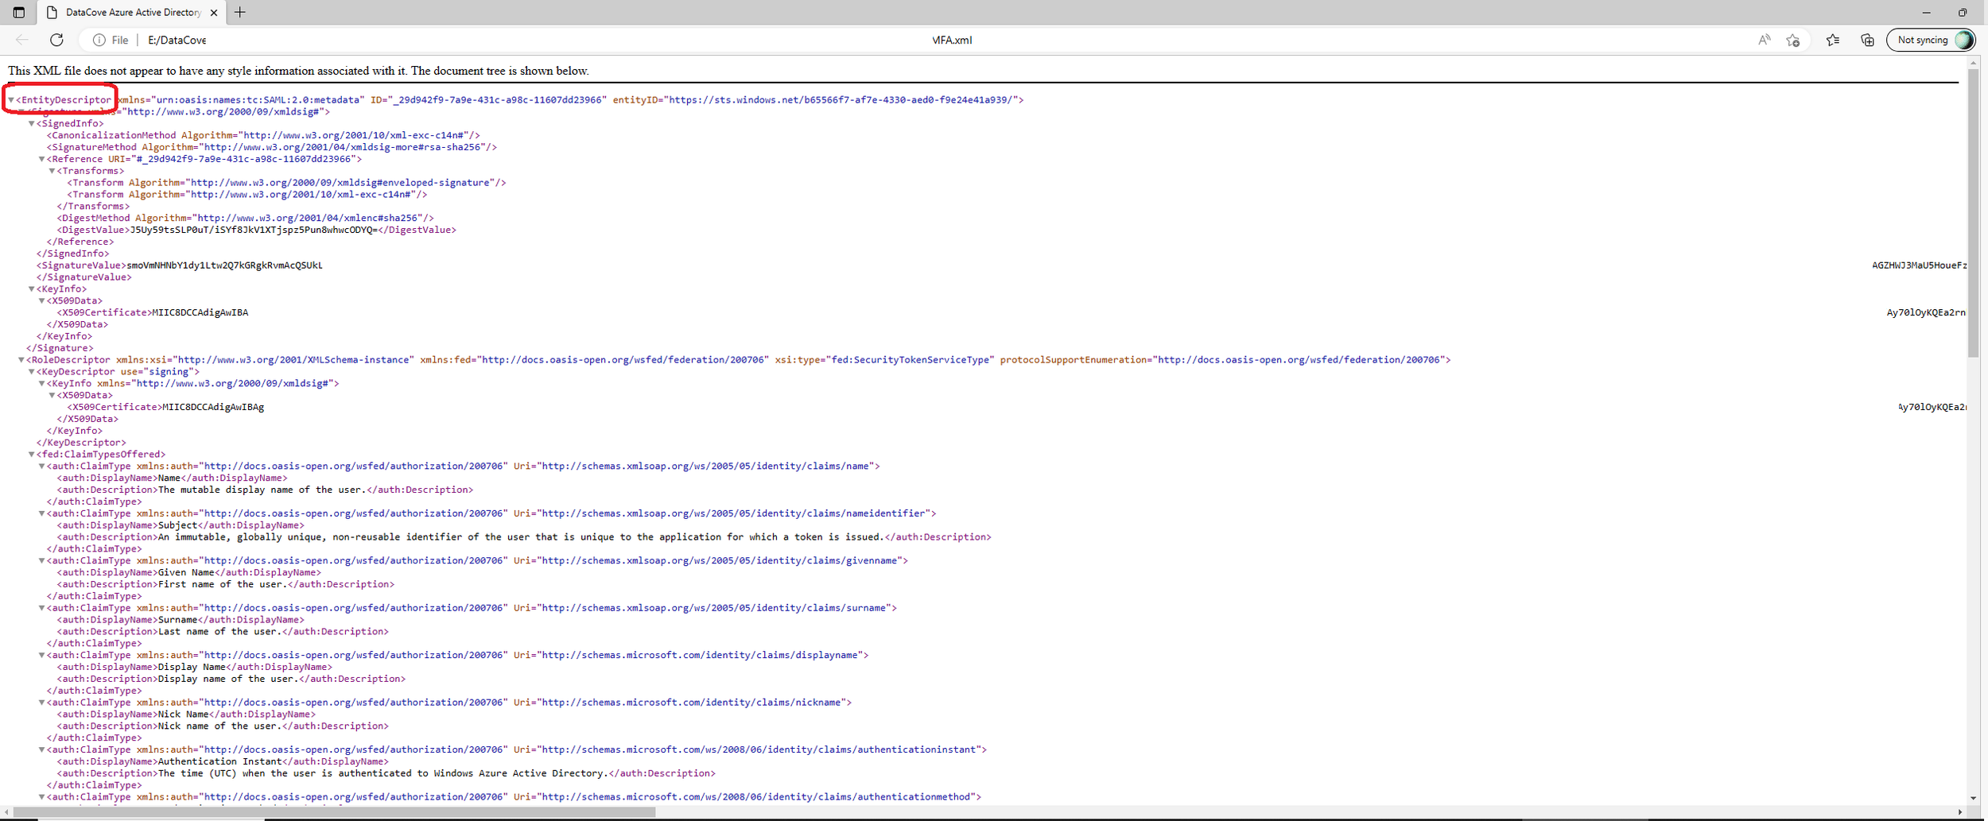Open the Favorites list icon
This screenshot has height=821, width=1988.
coord(1833,40)
